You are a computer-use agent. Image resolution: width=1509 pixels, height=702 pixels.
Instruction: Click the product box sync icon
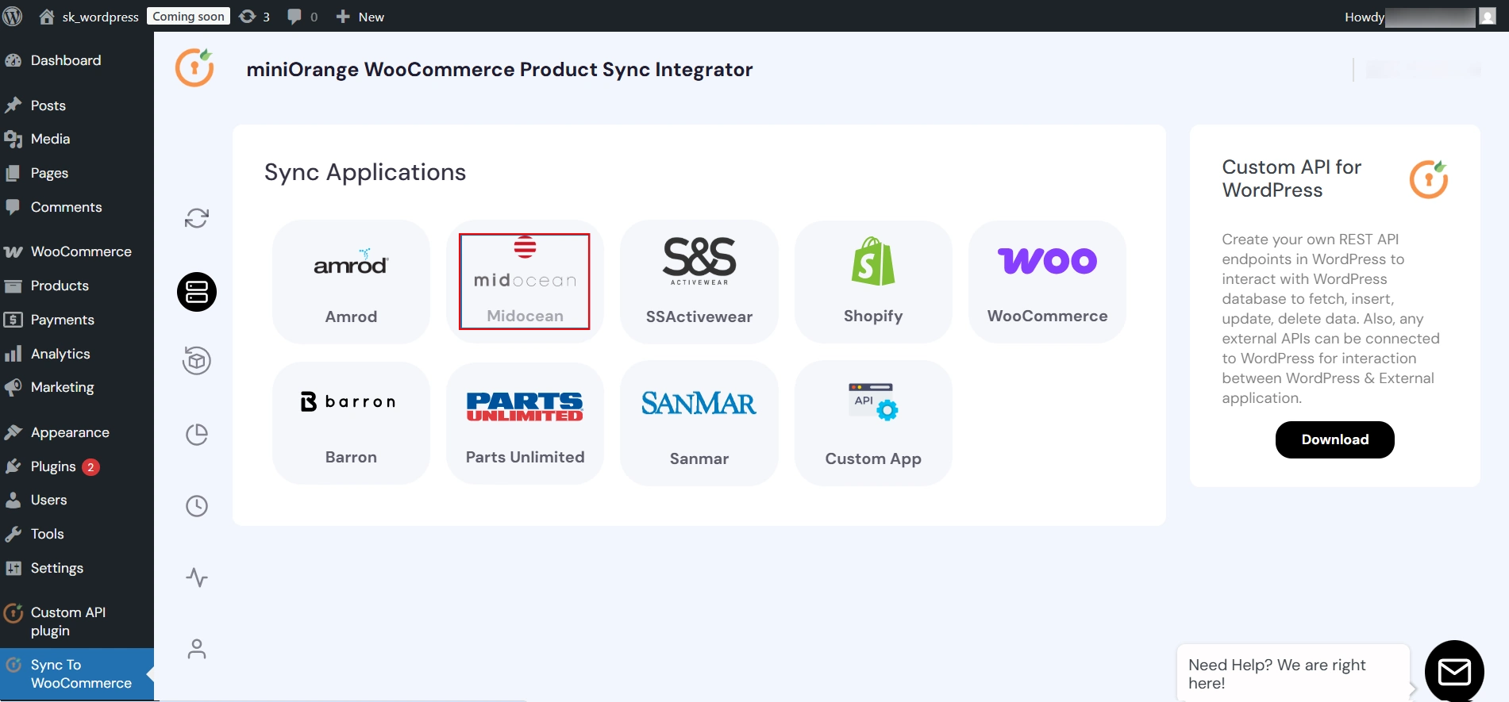197,361
